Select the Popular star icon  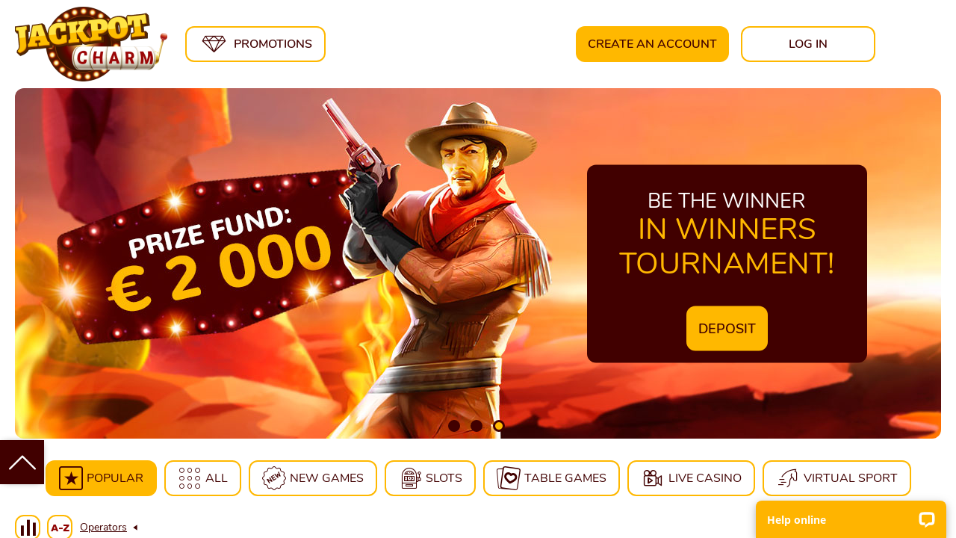click(71, 478)
